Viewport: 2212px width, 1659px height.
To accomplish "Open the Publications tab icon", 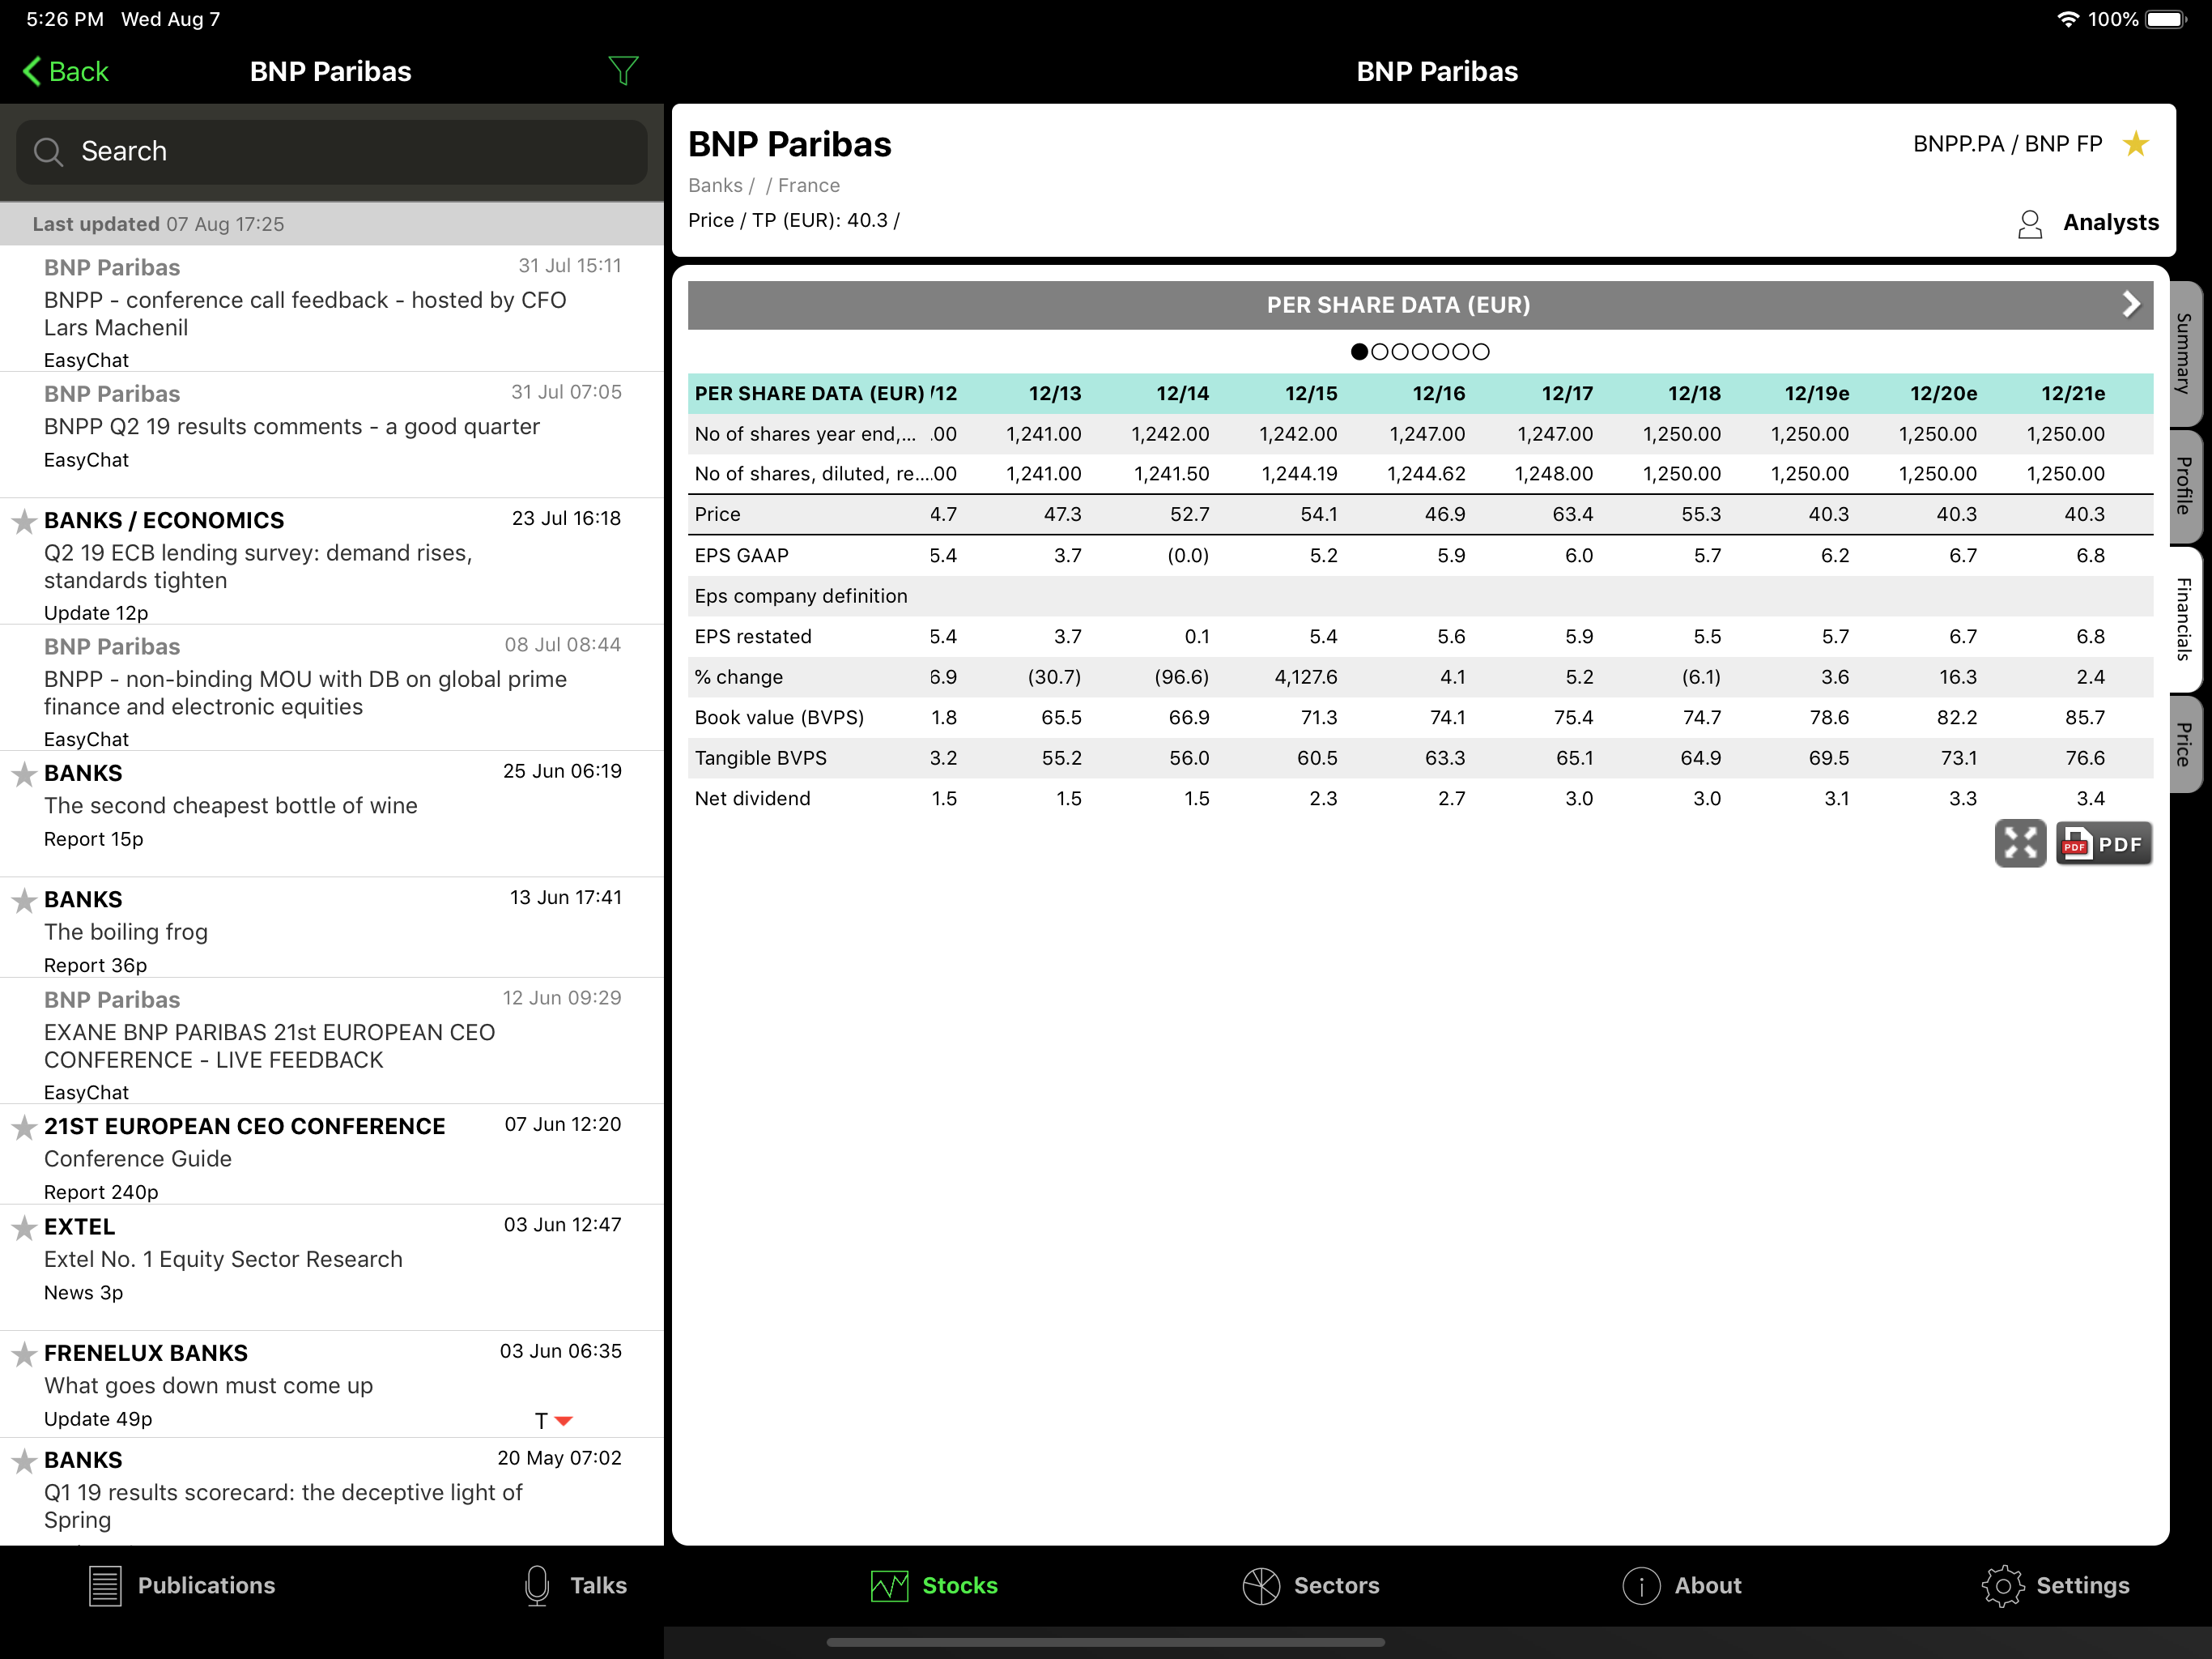I will pos(105,1586).
